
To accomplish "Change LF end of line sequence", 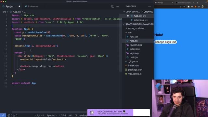I will pyautogui.click(x=70, y=115).
